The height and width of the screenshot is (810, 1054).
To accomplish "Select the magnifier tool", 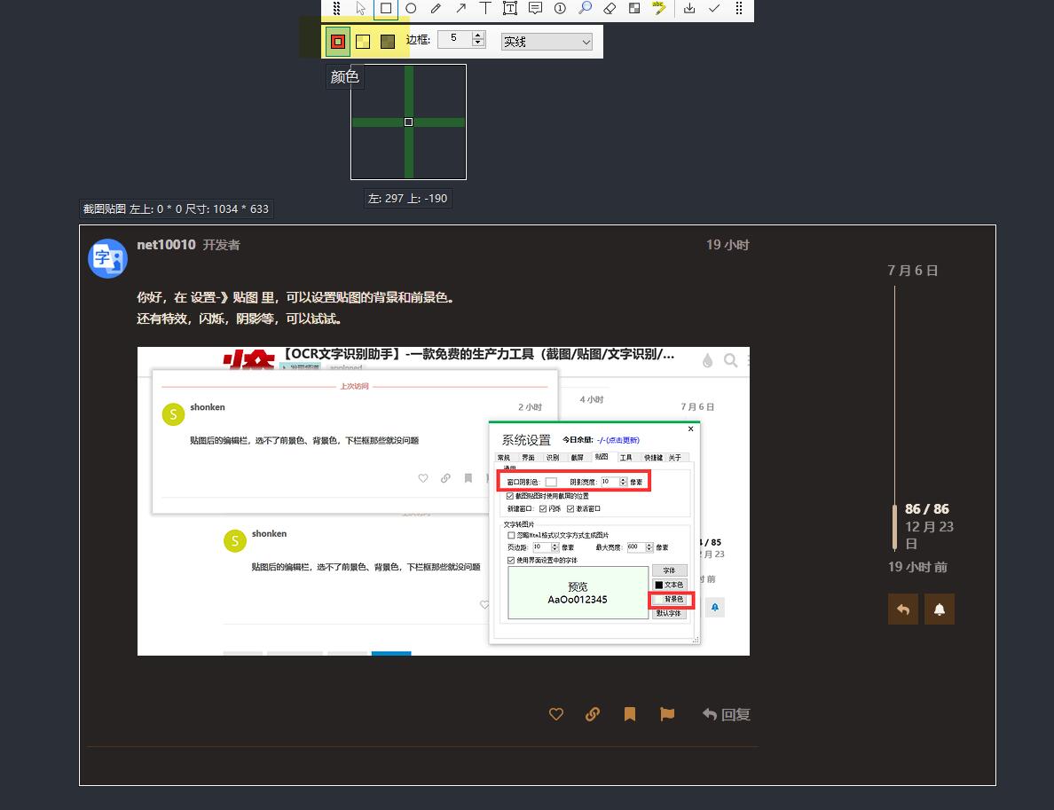I will coord(585,9).
